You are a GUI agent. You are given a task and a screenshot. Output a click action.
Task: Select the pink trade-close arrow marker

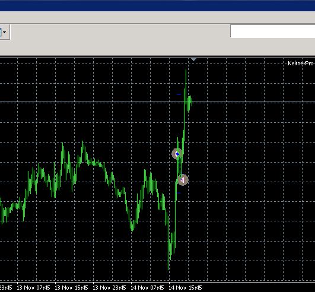[182, 180]
